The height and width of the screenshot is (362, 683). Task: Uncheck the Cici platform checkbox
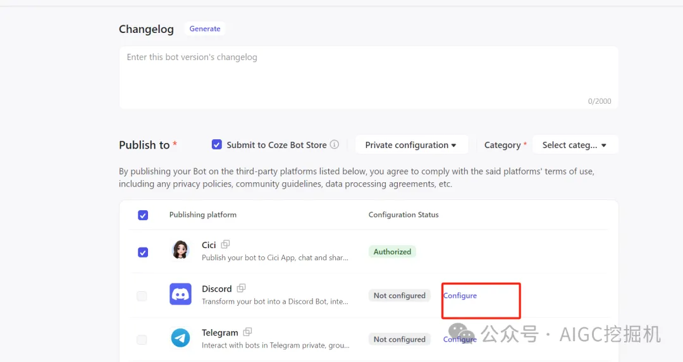pos(143,252)
